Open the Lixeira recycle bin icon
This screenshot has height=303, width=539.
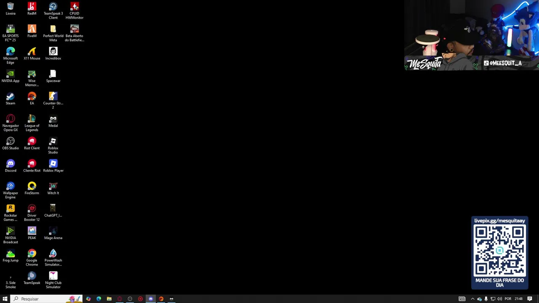(x=11, y=8)
